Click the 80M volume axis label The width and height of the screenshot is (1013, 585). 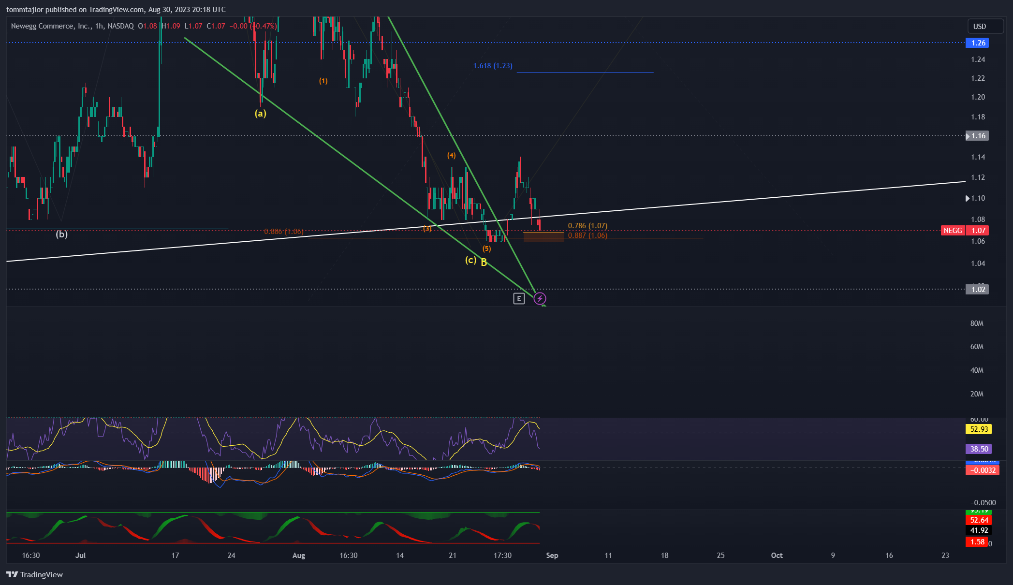coord(977,323)
